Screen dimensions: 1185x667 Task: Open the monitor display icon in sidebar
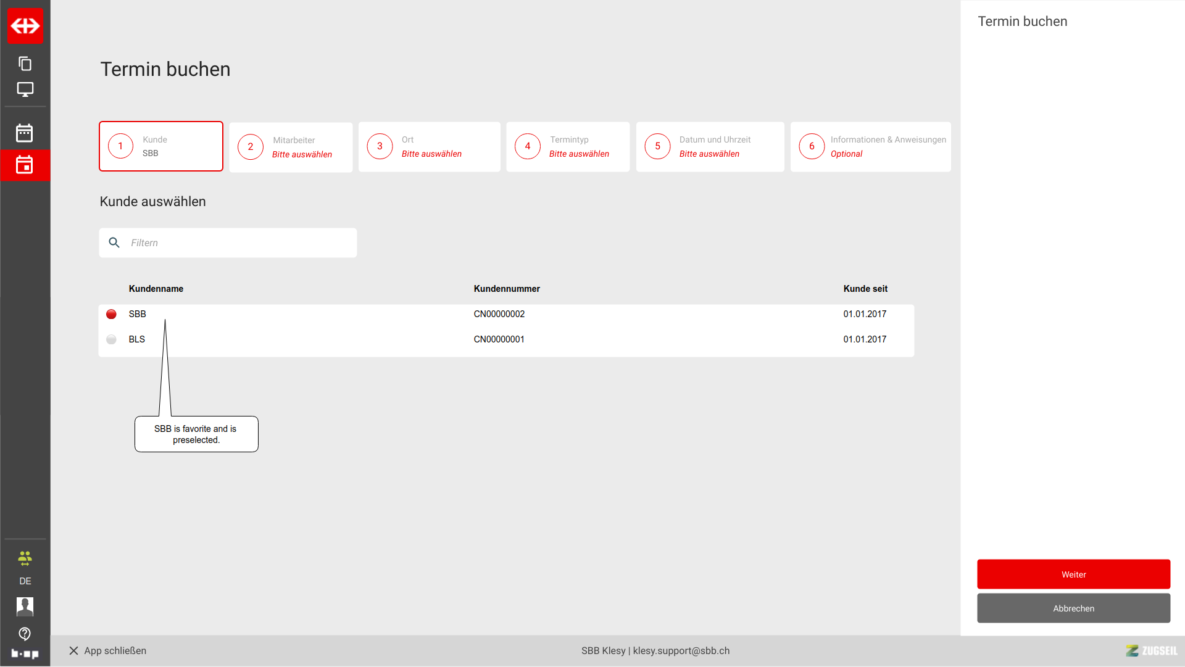25,89
